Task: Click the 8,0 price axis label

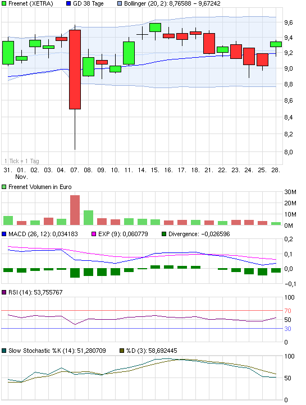Action: pyautogui.click(x=289, y=152)
